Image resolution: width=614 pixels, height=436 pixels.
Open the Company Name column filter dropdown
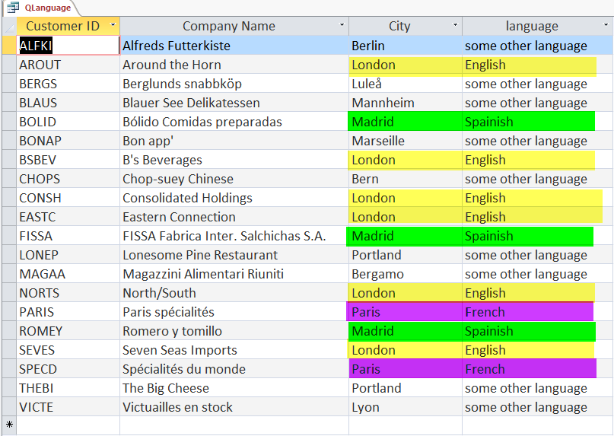(342, 26)
